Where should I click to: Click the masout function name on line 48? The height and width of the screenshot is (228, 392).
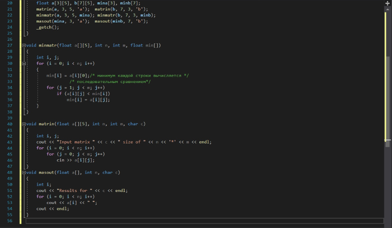47,173
